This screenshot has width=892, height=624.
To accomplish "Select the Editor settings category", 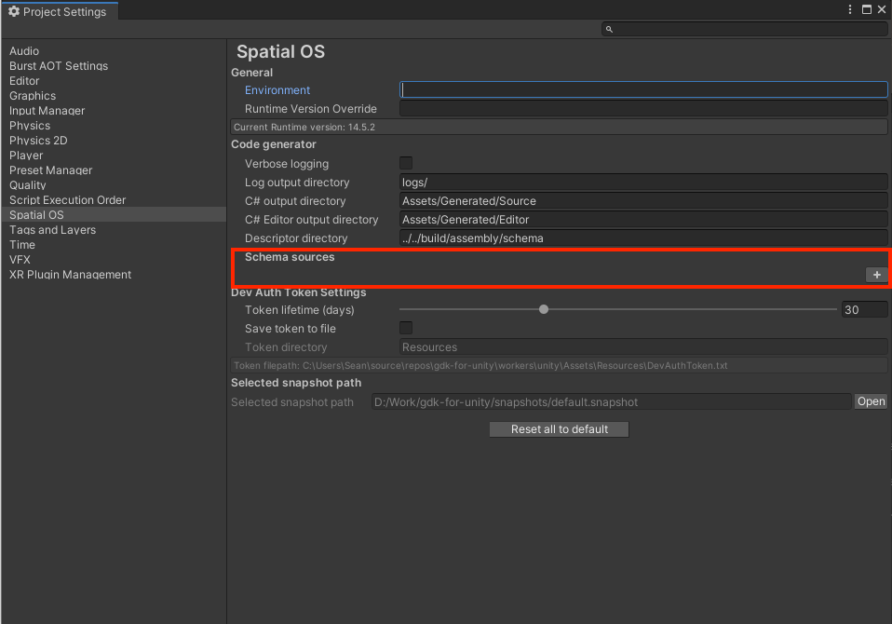I will (24, 81).
